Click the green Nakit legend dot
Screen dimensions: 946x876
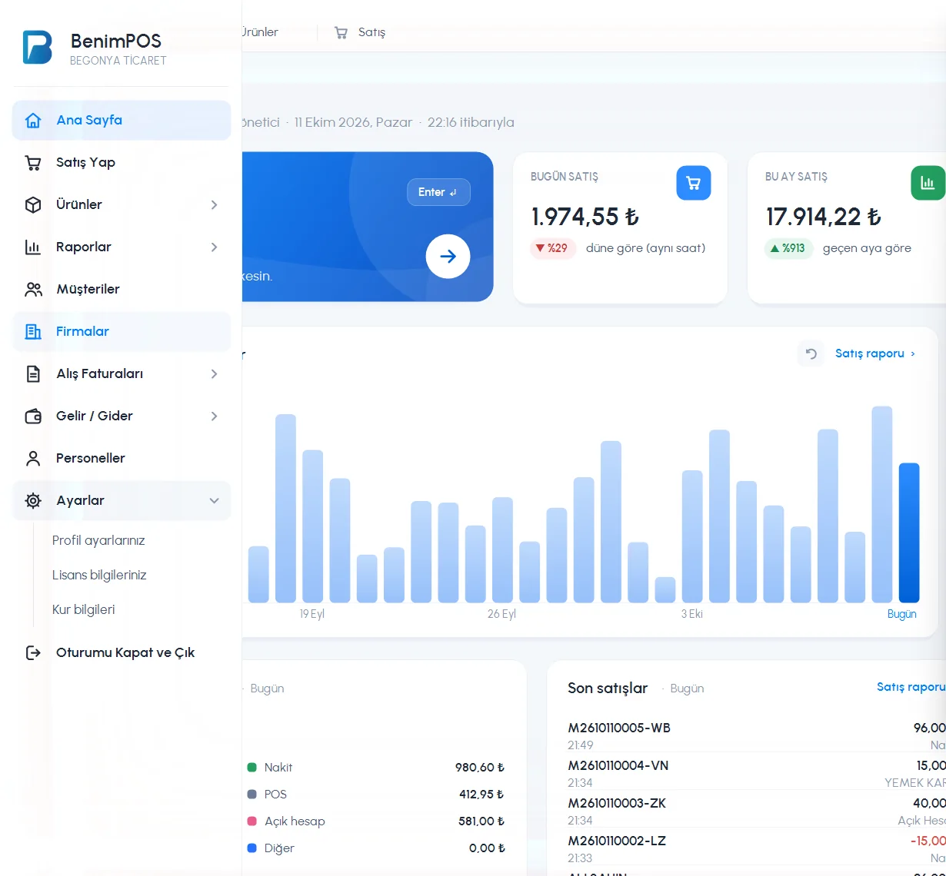click(251, 768)
